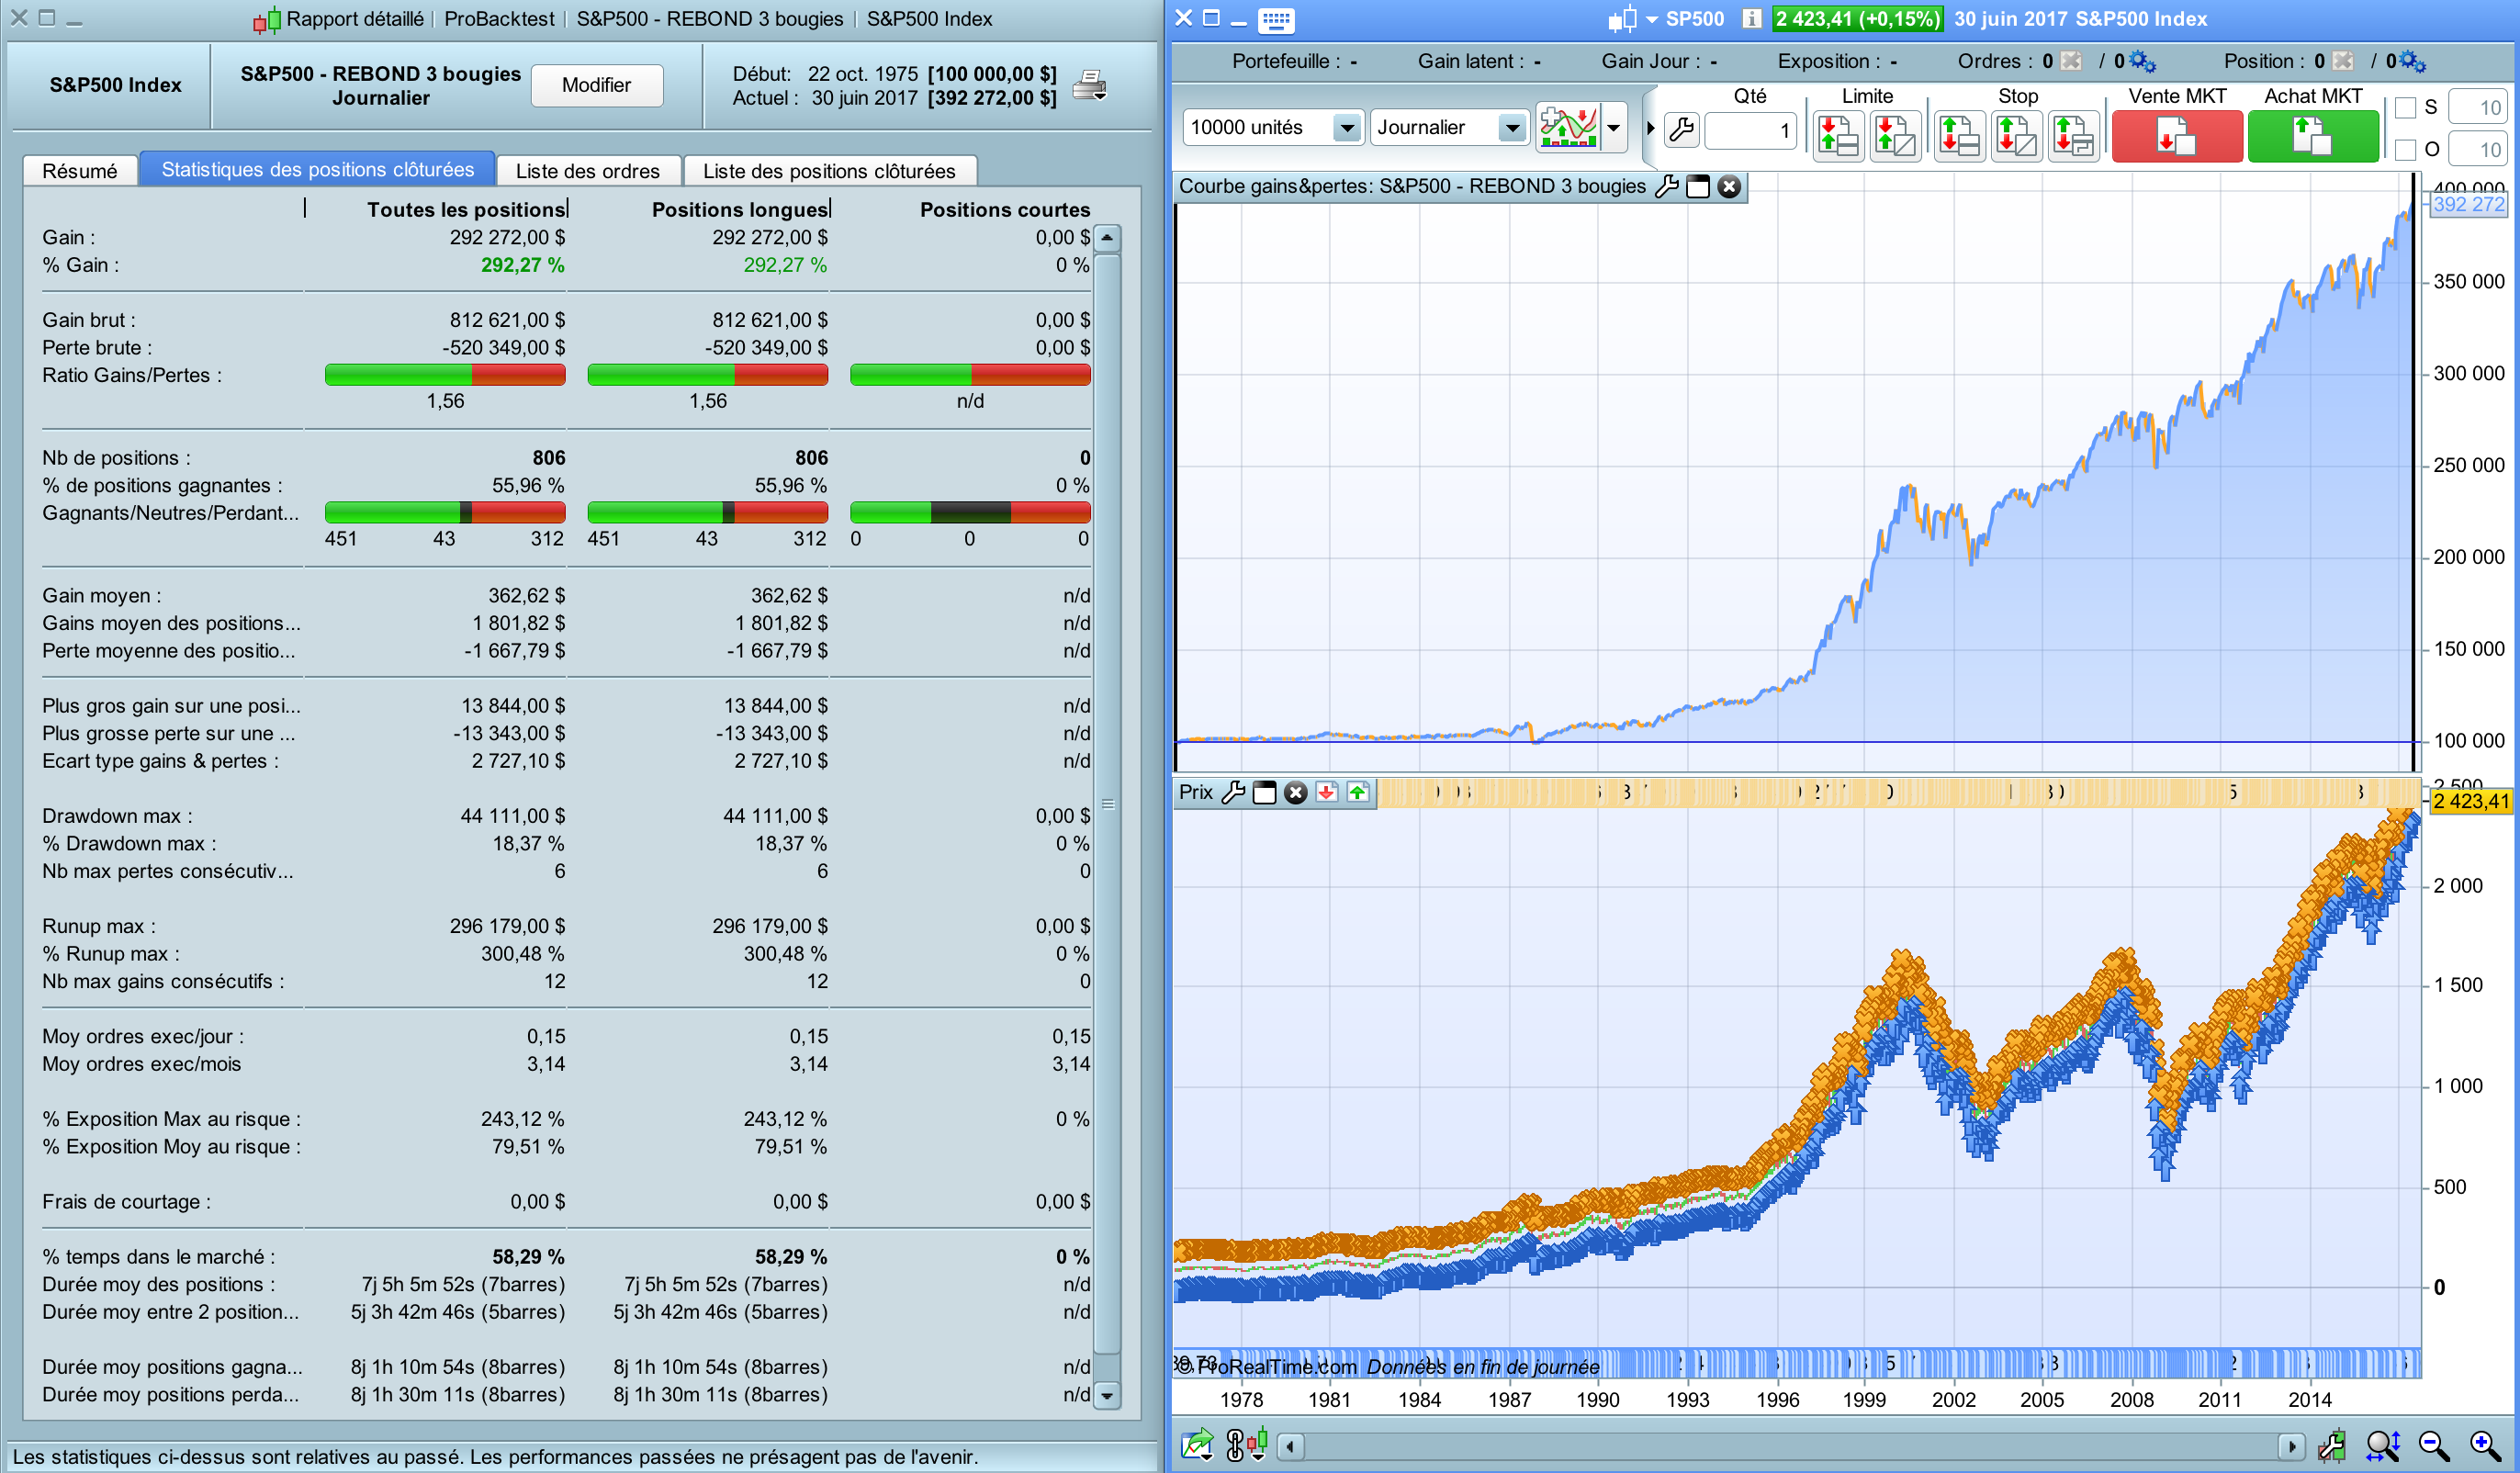The height and width of the screenshot is (1473, 2520).
Task: Zoom out with the minus magnifier icon
Action: pyautogui.click(x=2433, y=1445)
